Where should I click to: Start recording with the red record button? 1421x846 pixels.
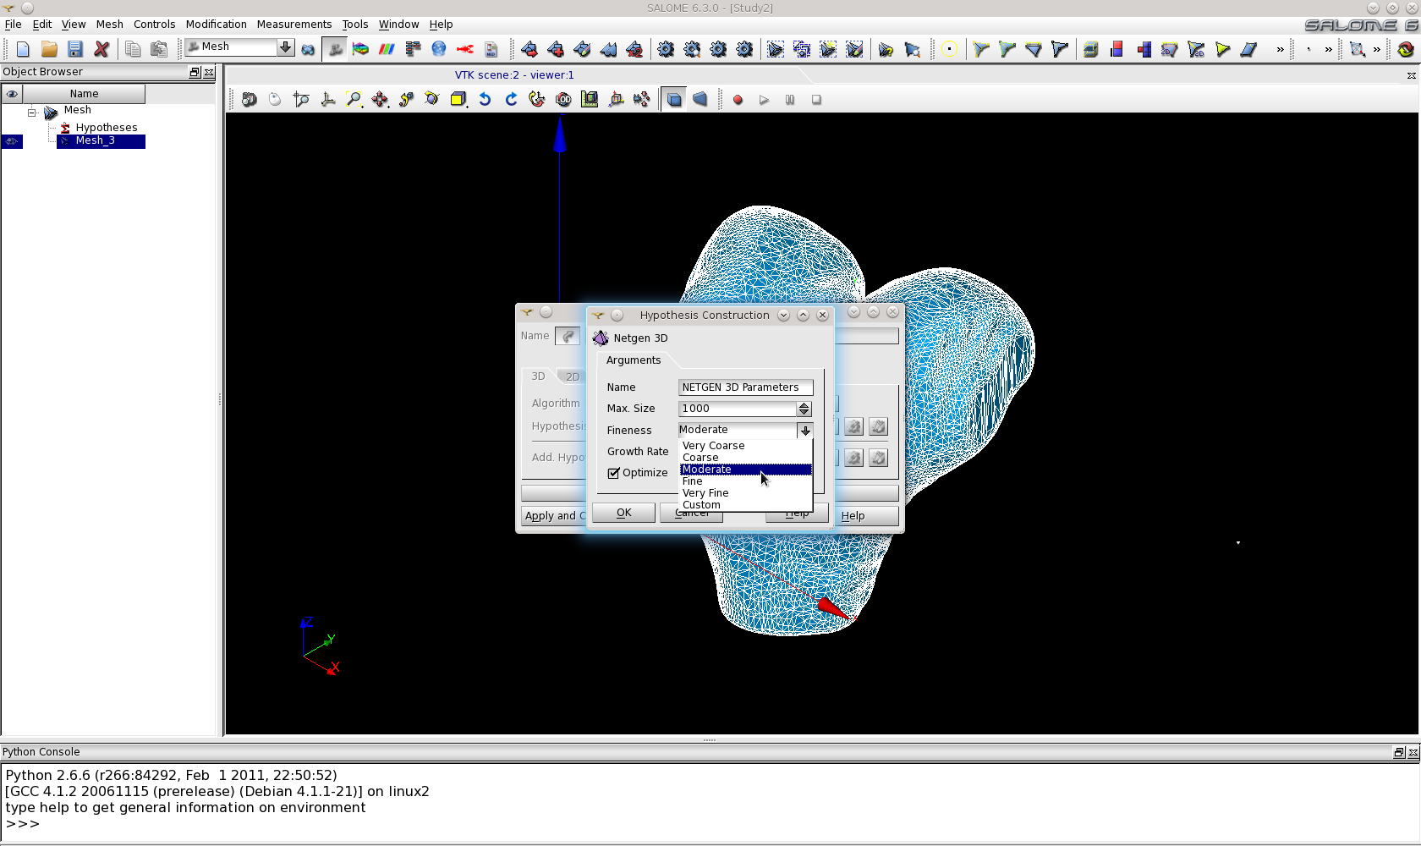pyautogui.click(x=738, y=100)
